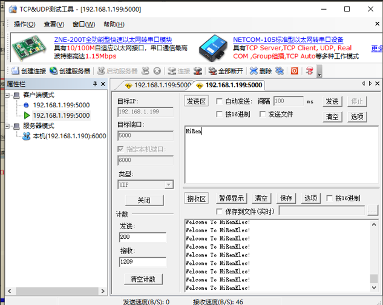Click the disconnect icon right of 连接
Viewport: 383px width, 305px height.
click(198, 71)
